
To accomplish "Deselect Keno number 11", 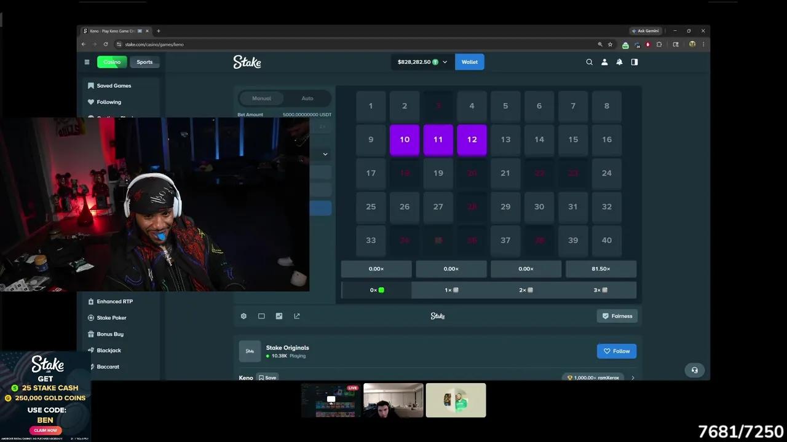I will click(438, 139).
